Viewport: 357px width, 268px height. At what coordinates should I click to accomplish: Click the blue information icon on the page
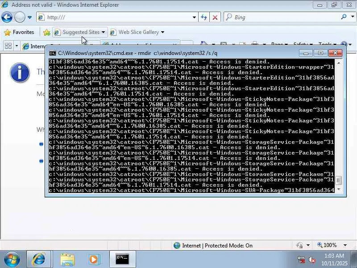(20, 73)
